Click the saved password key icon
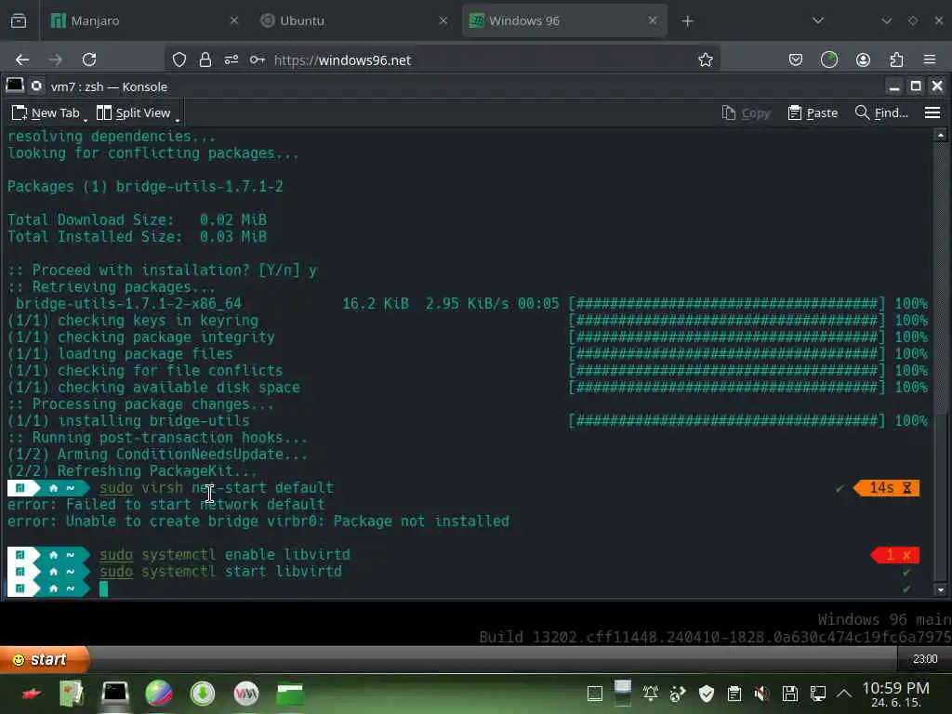This screenshot has height=714, width=952. click(258, 59)
